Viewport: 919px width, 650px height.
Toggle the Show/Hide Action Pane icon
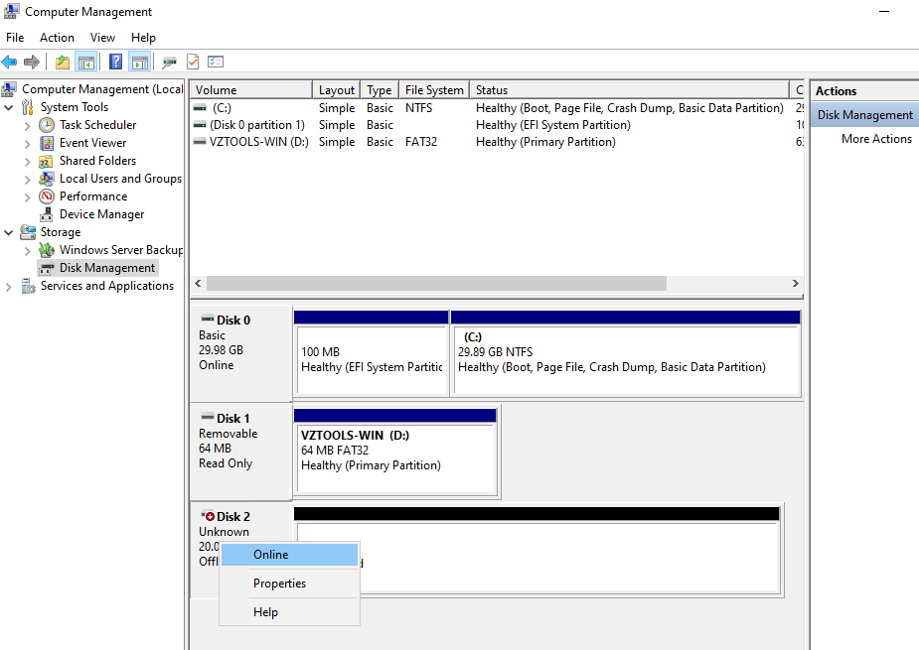pyautogui.click(x=140, y=62)
